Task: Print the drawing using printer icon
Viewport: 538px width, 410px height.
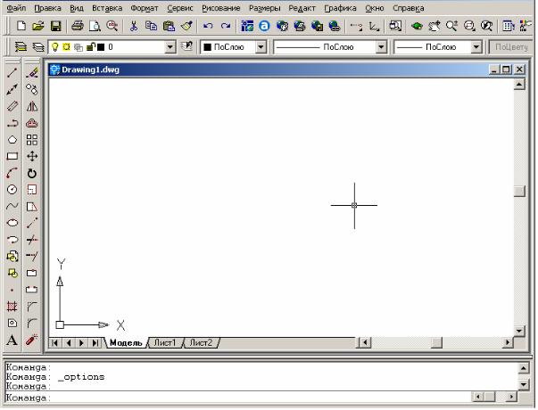Action: [x=78, y=26]
